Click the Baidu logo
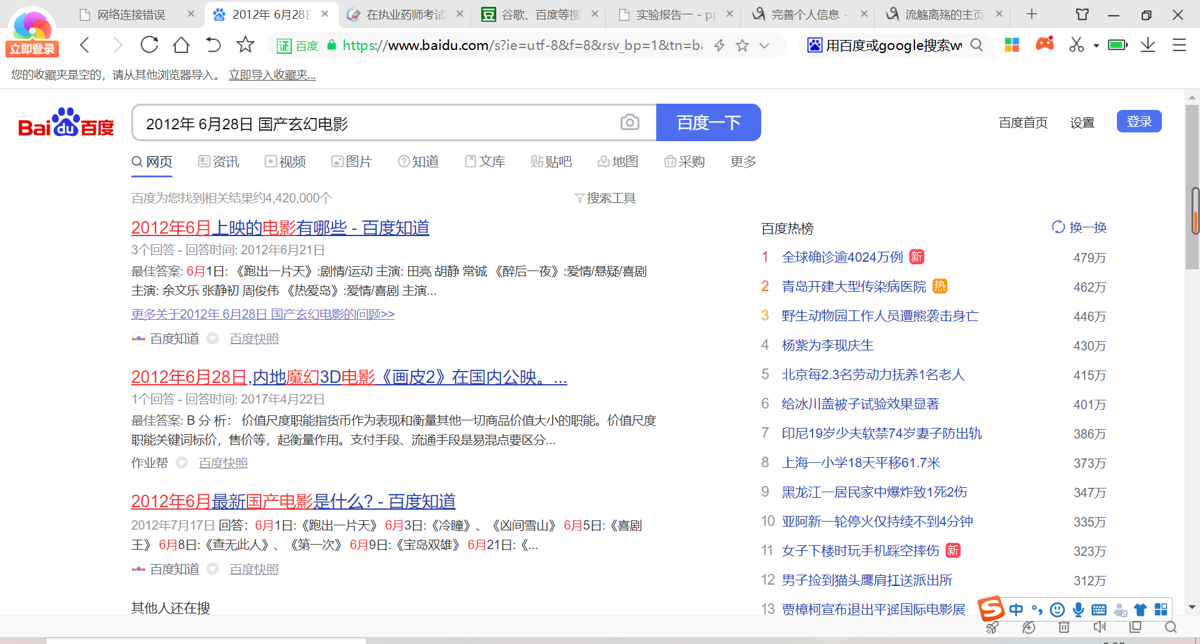This screenshot has width=1200, height=644. pos(66,122)
